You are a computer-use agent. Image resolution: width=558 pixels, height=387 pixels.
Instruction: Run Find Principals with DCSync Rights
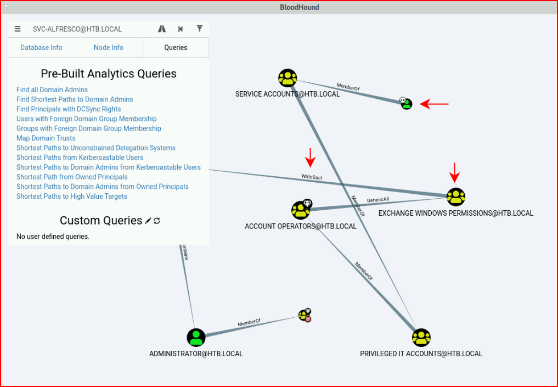tap(69, 109)
